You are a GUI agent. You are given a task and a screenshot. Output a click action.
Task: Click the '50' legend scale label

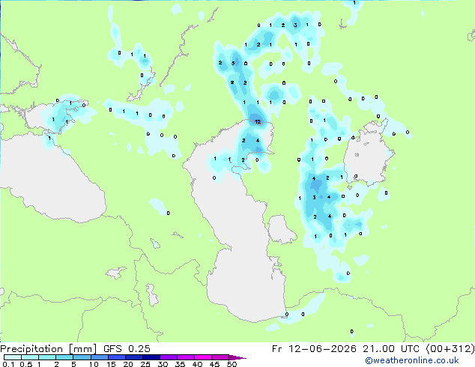[x=232, y=364]
